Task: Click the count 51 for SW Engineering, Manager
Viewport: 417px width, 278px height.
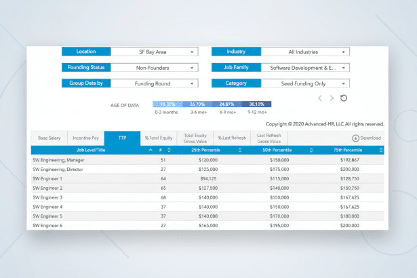Action: coord(163,160)
